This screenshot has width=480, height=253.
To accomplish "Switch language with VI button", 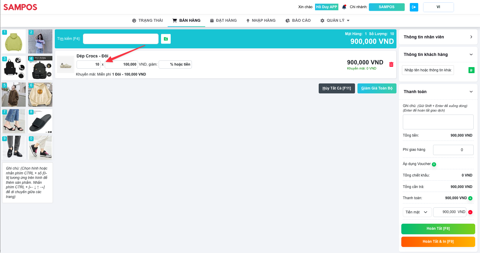I will click(438, 7).
